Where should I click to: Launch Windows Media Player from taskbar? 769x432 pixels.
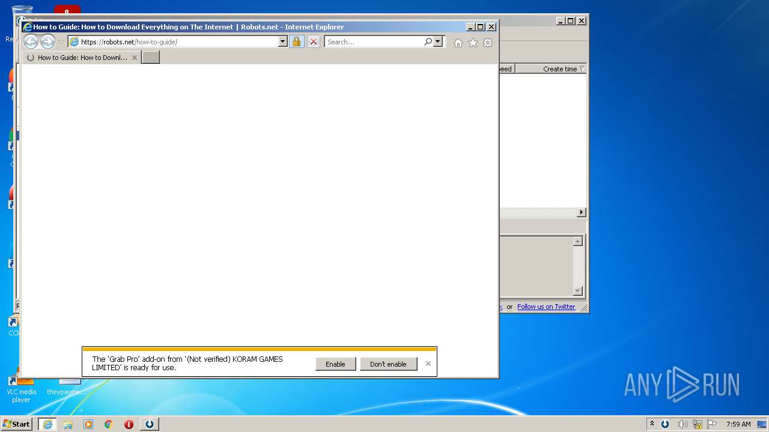[88, 424]
